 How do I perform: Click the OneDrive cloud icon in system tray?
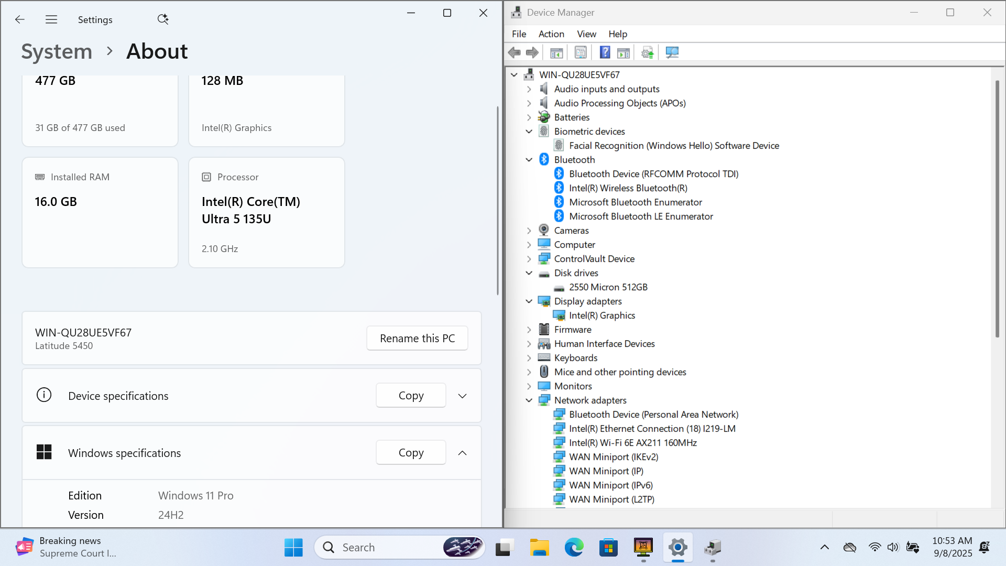click(849, 548)
